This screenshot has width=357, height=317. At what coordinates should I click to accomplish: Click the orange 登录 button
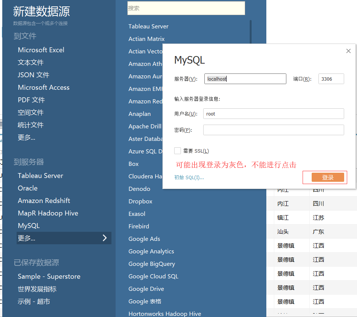(328, 177)
